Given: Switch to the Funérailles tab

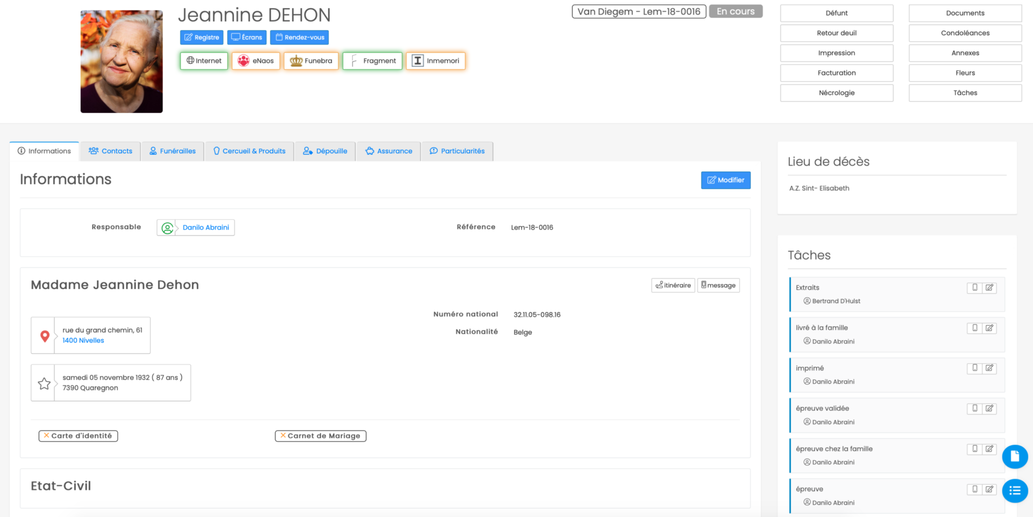Looking at the screenshot, I should [173, 151].
